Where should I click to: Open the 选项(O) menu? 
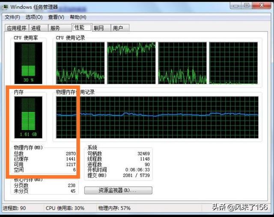[x=34, y=17]
